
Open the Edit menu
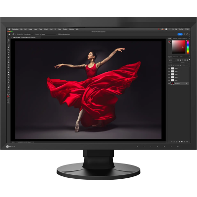coord(25,29)
